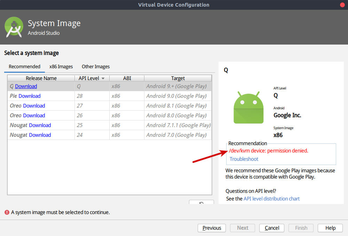
Task: Download the Pie system image
Action: (x=30, y=96)
